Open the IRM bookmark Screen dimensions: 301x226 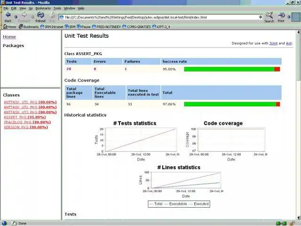click(70, 26)
